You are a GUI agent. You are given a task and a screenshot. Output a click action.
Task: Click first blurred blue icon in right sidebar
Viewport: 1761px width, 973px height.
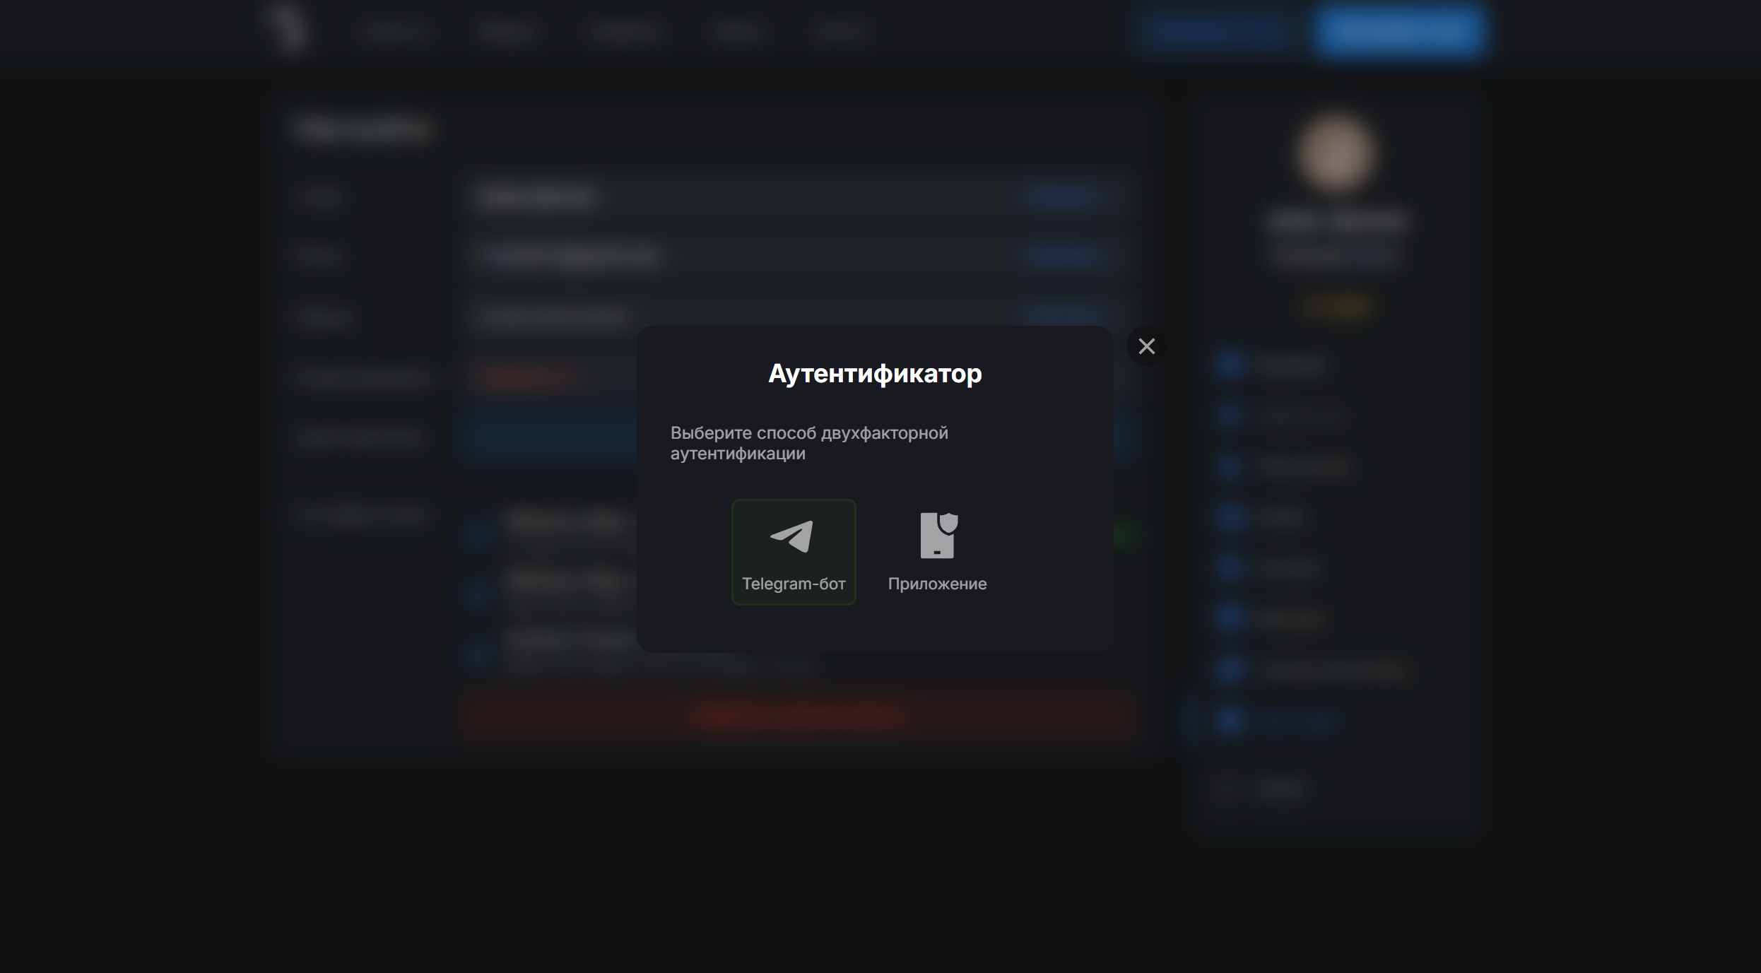pos(1230,365)
